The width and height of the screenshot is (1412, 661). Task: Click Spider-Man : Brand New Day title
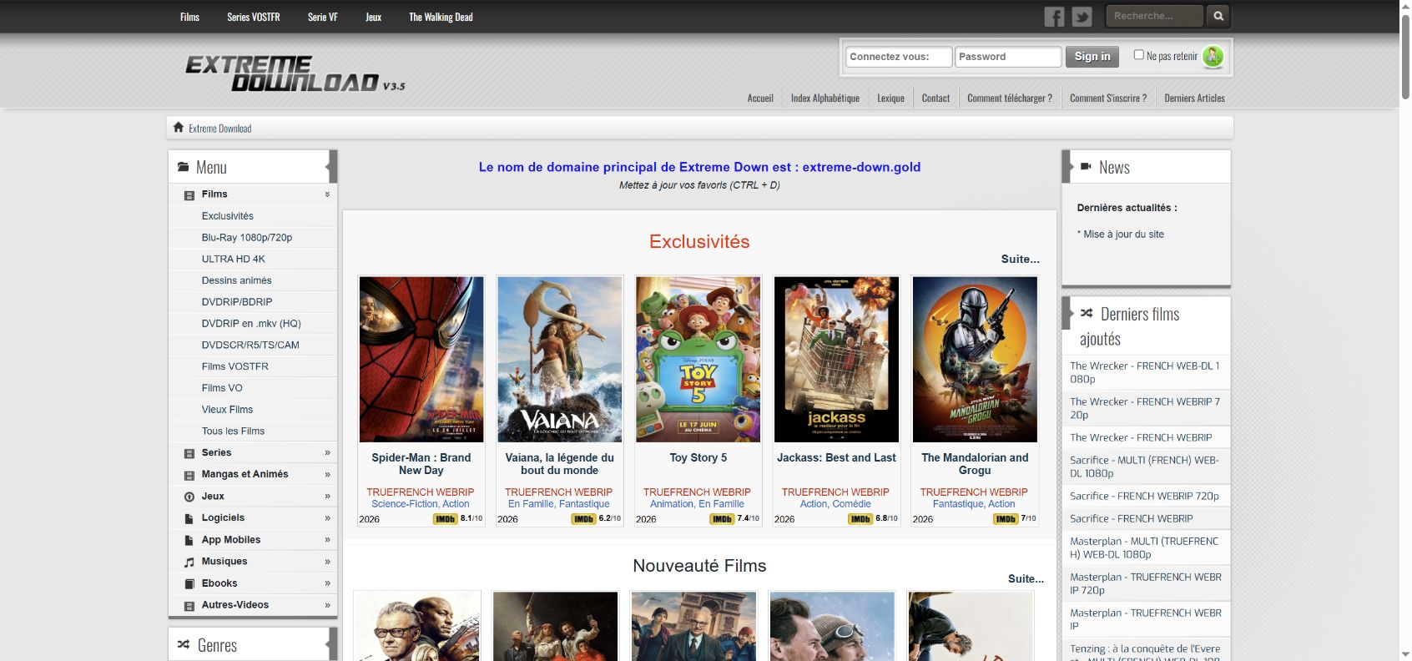click(x=421, y=464)
